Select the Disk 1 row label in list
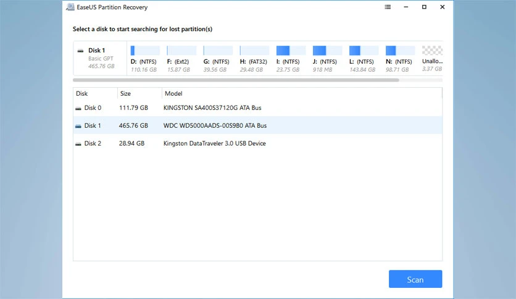Viewport: 516px width, 299px height. [93, 125]
